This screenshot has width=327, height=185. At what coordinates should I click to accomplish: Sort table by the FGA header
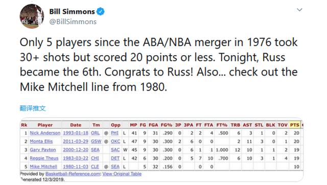[x=153, y=125]
